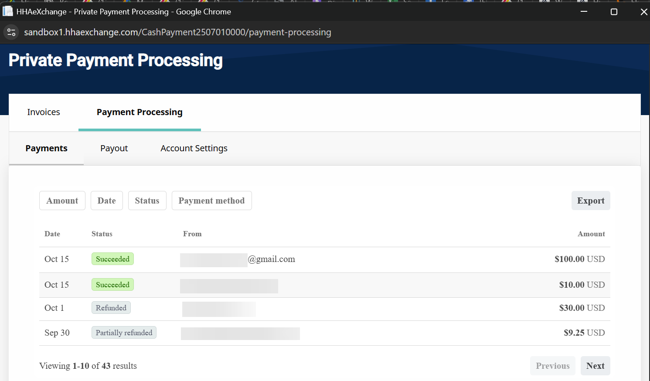Go to Next page of results
This screenshot has width=650, height=381.
[x=595, y=366]
